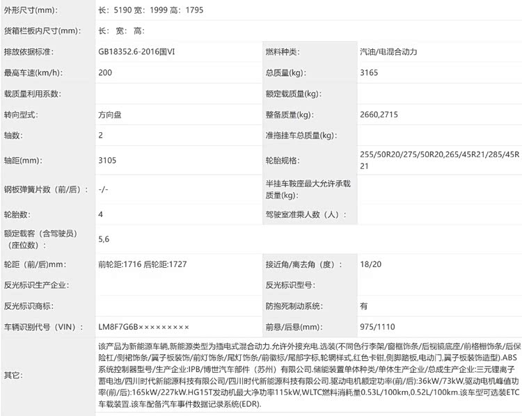Click the 轴距(mm) value 3105
Viewport: 522px width, 416px height.
107,161
